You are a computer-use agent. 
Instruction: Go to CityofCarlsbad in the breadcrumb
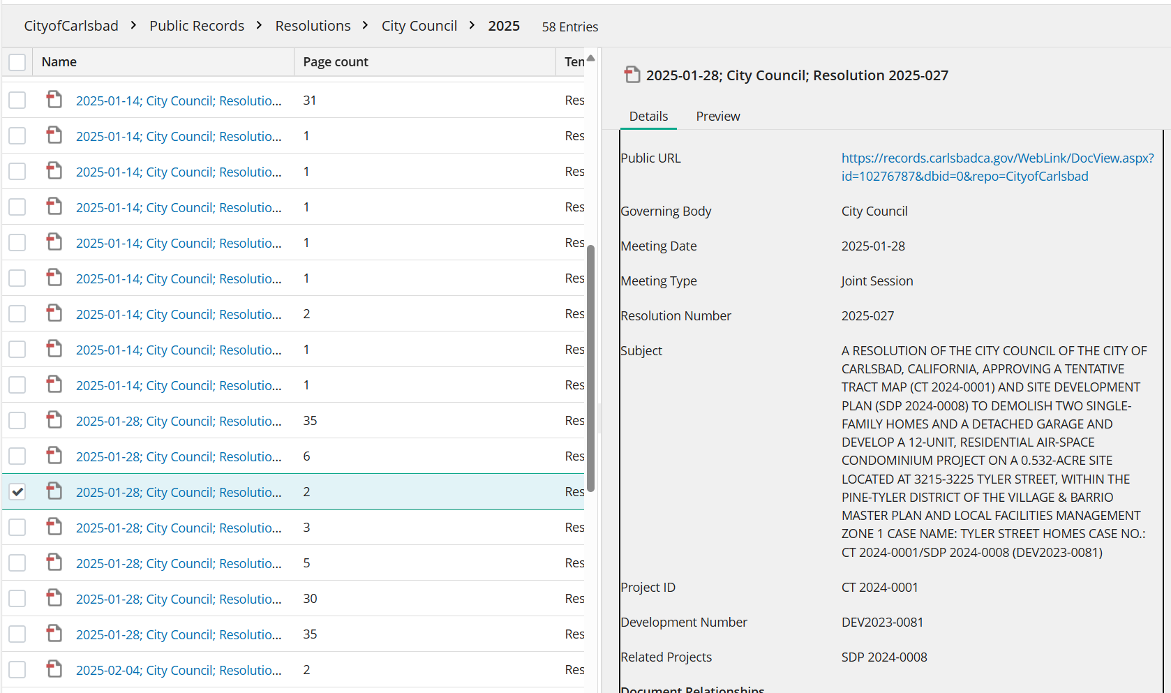[71, 26]
